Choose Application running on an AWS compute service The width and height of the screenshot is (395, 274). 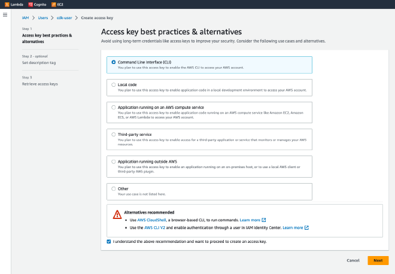point(114,107)
